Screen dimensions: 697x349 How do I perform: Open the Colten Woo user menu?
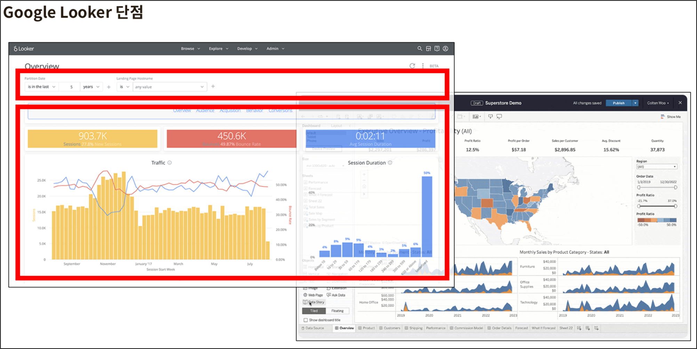658,103
